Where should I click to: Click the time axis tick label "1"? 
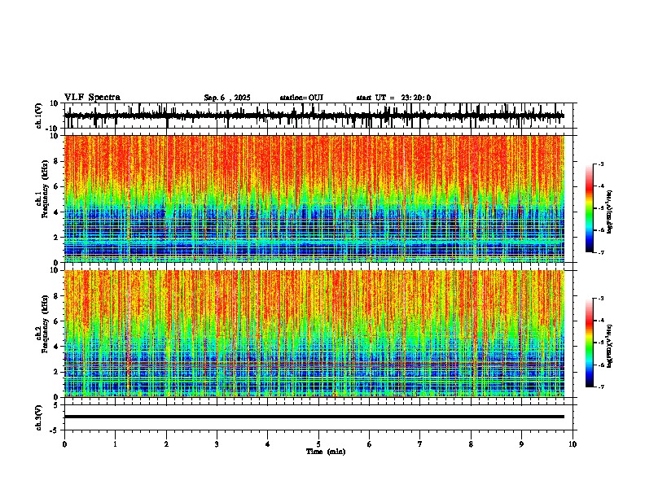(x=115, y=444)
